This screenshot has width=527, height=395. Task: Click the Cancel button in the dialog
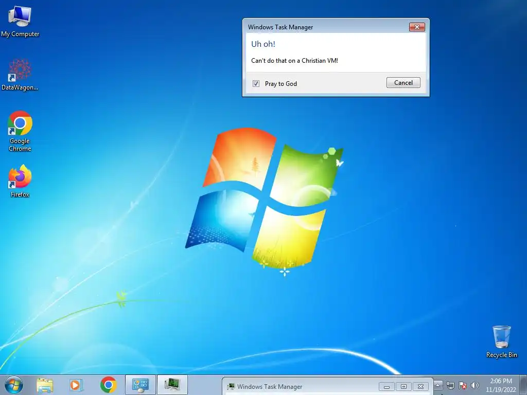tap(403, 83)
